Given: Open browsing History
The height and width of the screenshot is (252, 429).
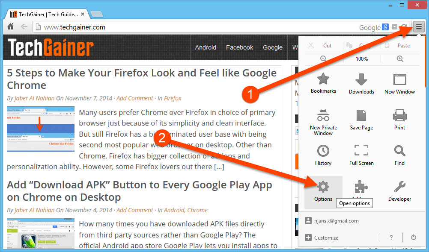Looking at the screenshot, I should (323, 155).
